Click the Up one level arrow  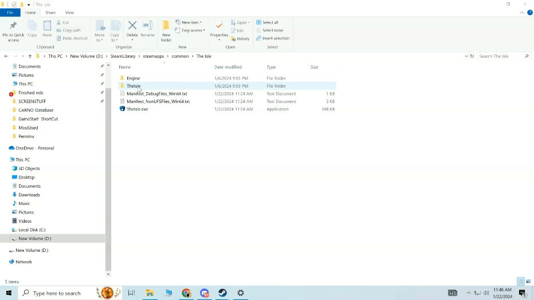30,56
